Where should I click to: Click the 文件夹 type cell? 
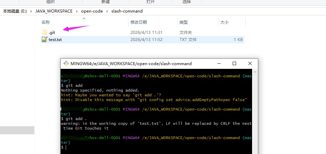[x=186, y=33]
